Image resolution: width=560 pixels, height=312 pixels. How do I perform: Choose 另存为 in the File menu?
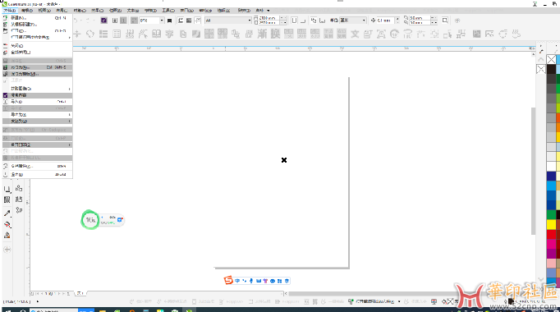37,67
